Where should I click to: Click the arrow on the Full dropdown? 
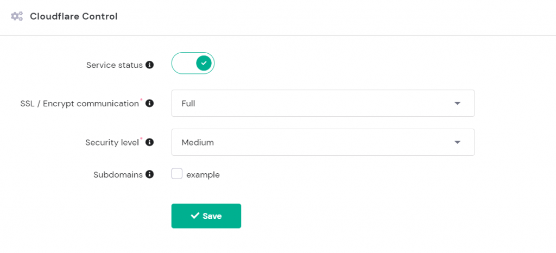click(x=457, y=103)
